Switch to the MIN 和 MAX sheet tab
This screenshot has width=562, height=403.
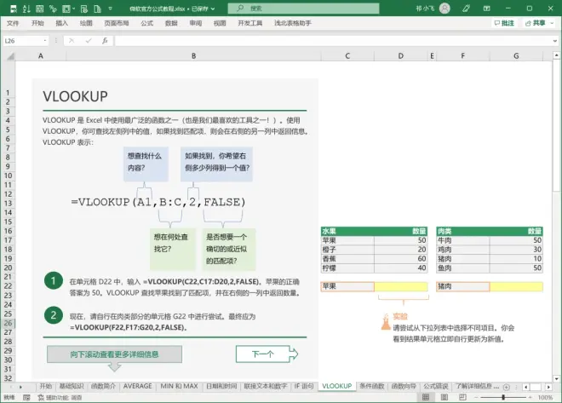(179, 386)
